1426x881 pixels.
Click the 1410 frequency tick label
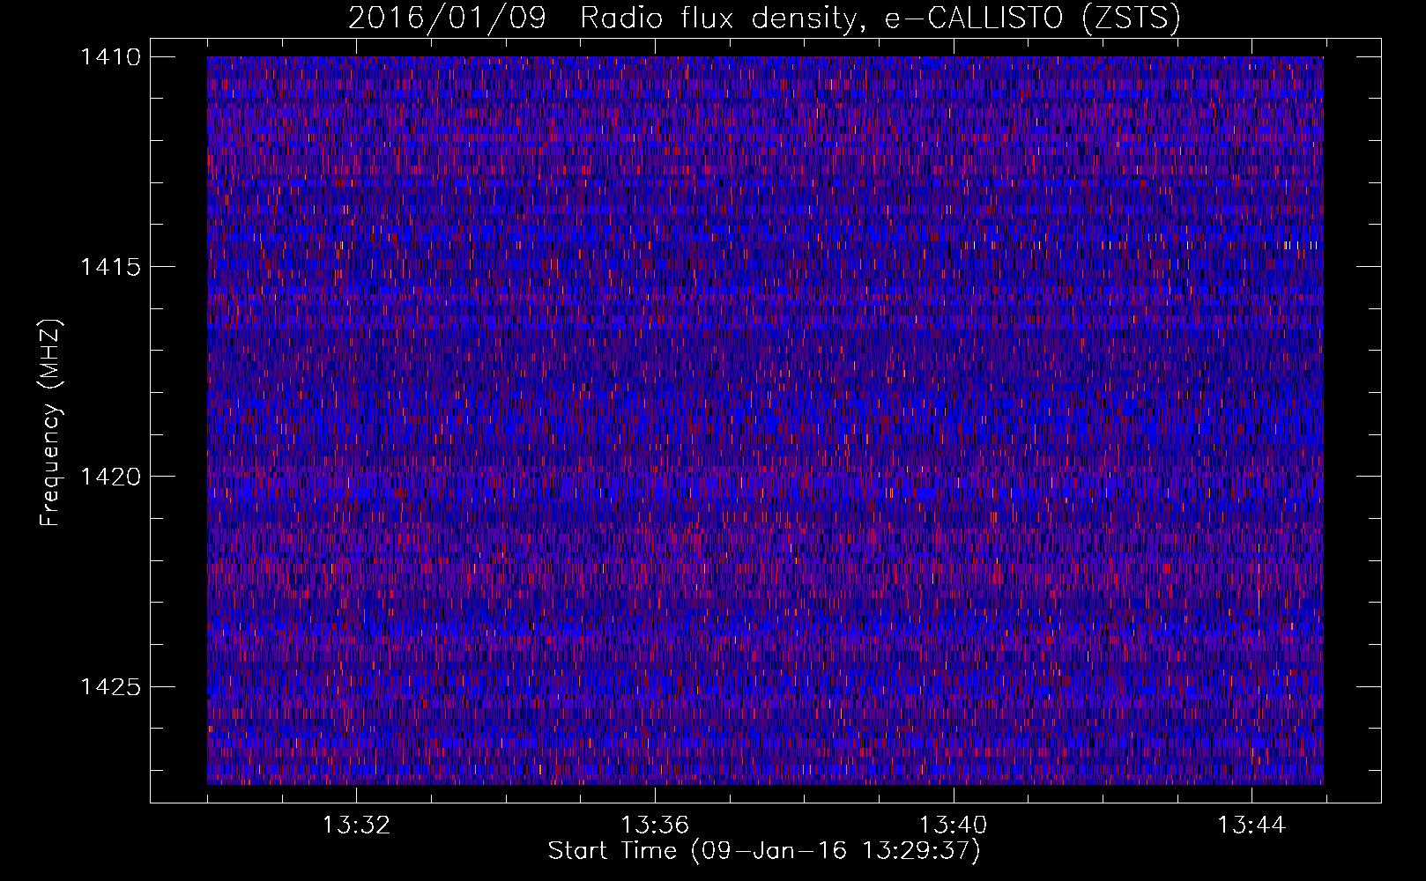110,57
